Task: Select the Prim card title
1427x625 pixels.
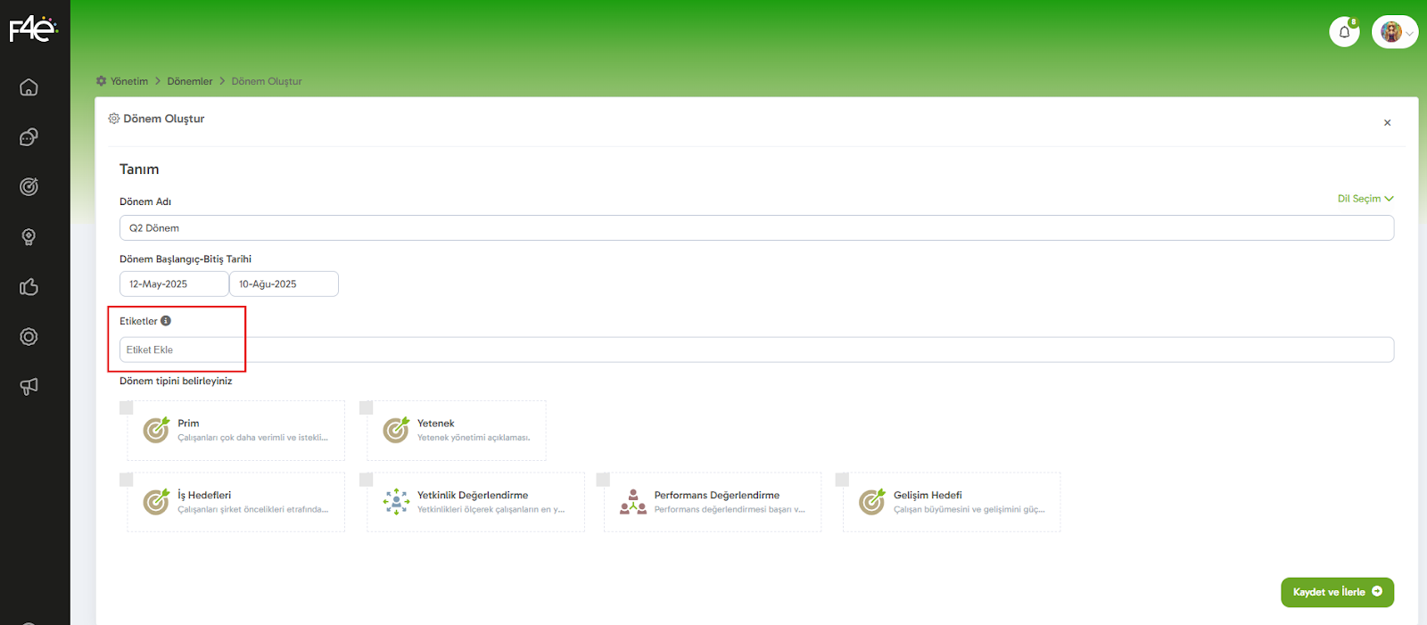Action: pos(188,424)
